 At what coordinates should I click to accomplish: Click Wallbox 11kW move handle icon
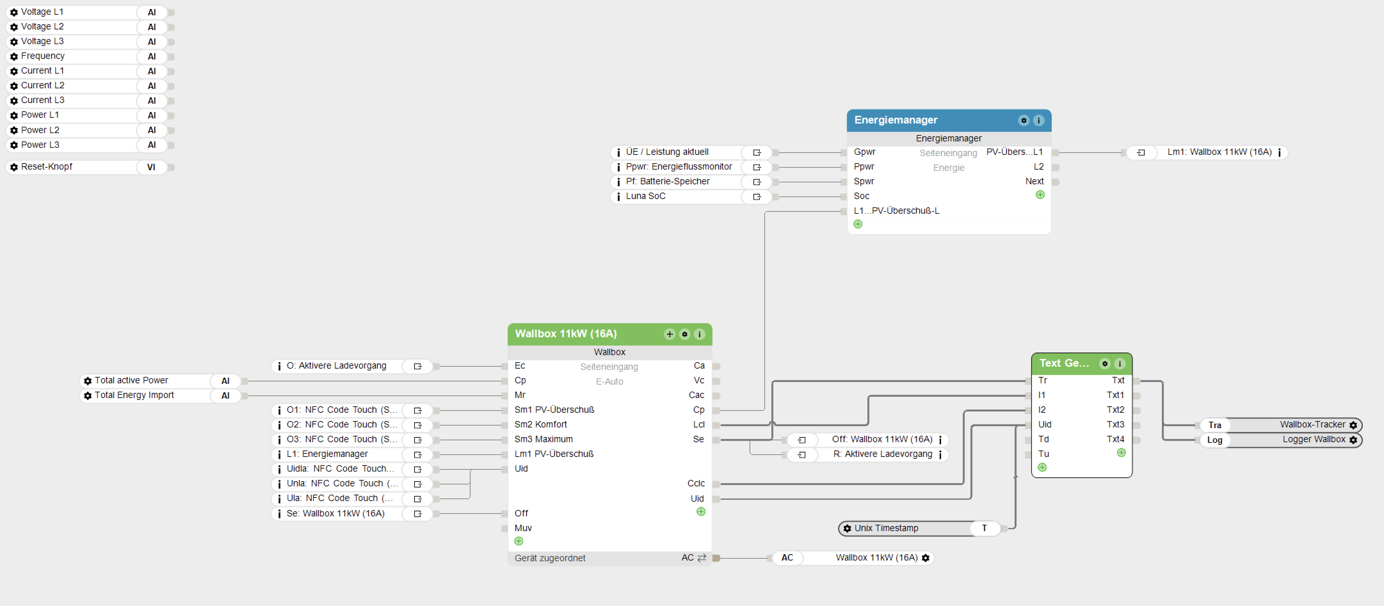coord(670,334)
